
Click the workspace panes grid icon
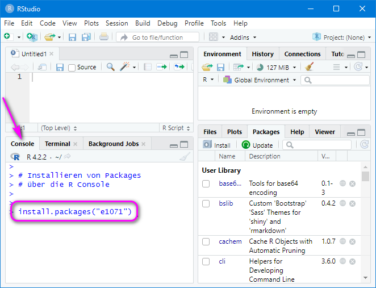[214, 37]
